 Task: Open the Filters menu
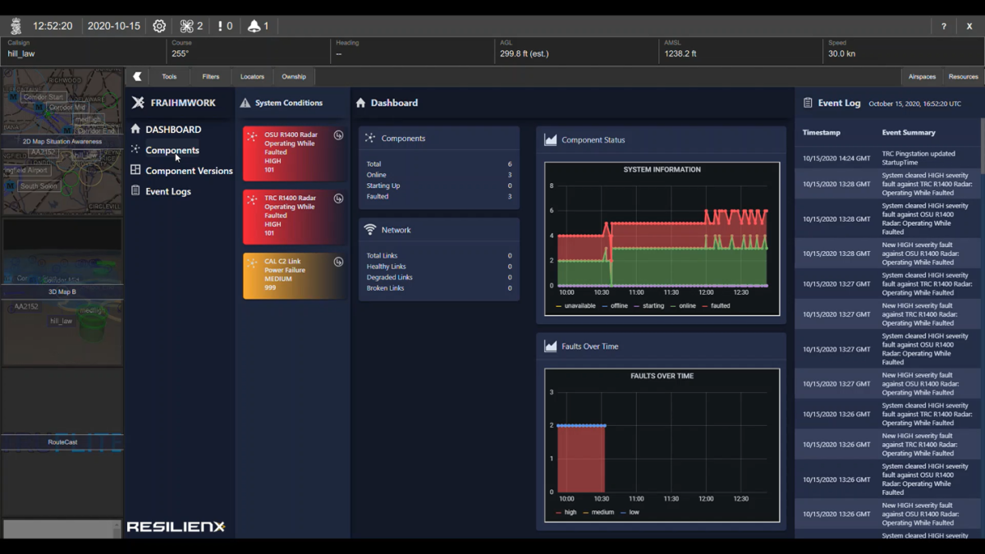(x=211, y=76)
